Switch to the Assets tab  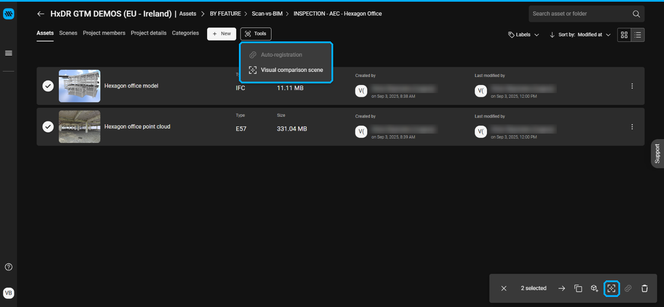click(x=45, y=33)
